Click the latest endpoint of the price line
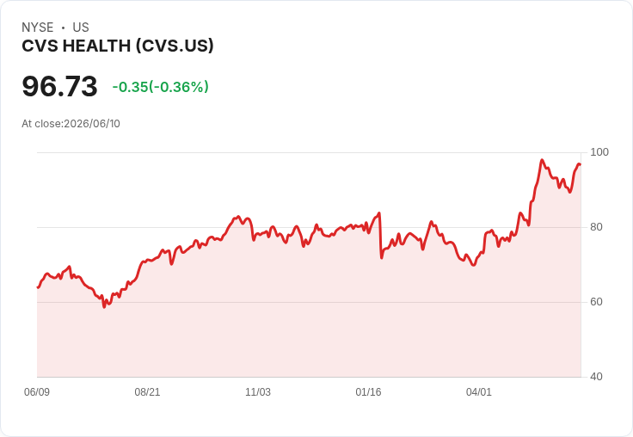633x437 pixels. 581,165
